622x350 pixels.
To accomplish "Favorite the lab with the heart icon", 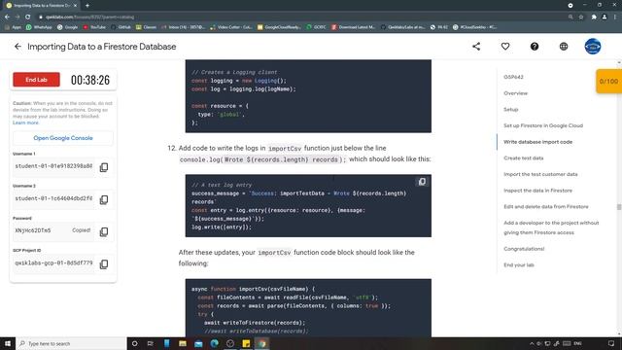I will pyautogui.click(x=505, y=47).
